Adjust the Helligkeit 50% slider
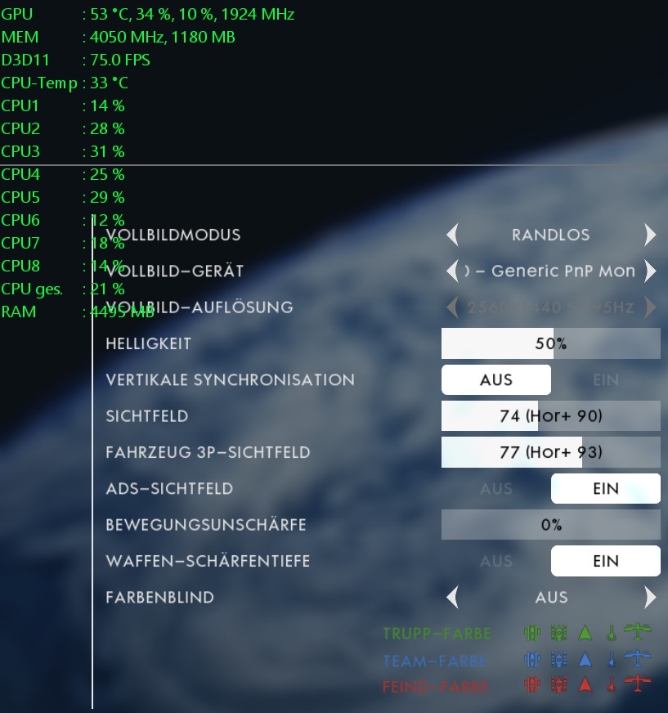 551,343
